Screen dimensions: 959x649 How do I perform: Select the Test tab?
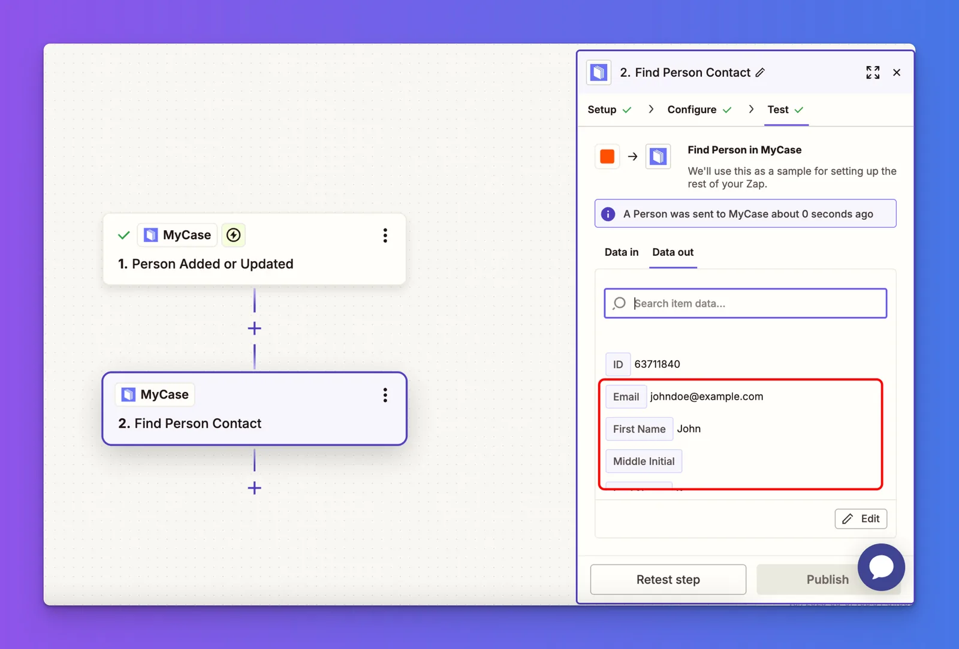click(x=786, y=110)
